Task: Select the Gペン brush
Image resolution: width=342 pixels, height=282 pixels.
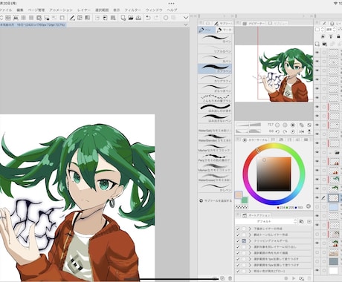Action: (215, 39)
